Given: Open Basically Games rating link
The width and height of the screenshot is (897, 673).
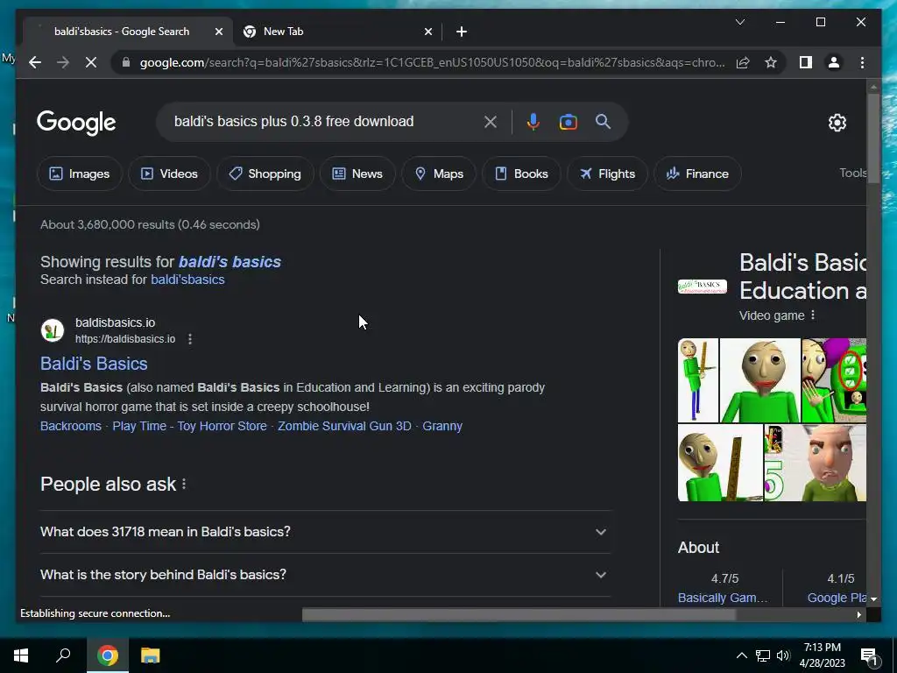Looking at the screenshot, I should [723, 598].
